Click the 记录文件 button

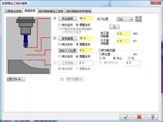(x=16, y=79)
